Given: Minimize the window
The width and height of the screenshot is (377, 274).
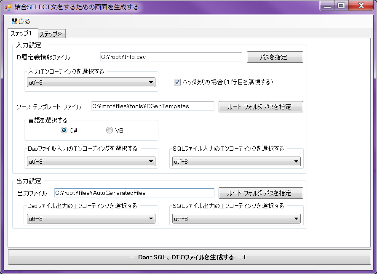Looking at the screenshot, I should pyautogui.click(x=327, y=6).
